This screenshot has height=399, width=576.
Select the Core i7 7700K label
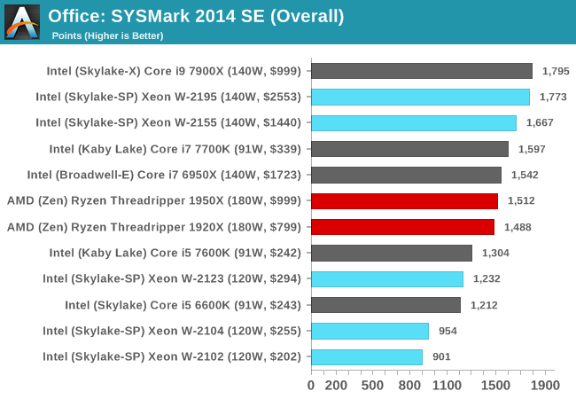(x=175, y=149)
